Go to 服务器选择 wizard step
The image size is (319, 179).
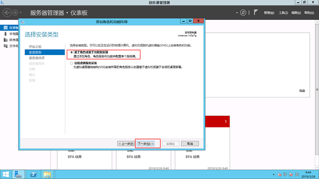pyautogui.click(x=37, y=58)
